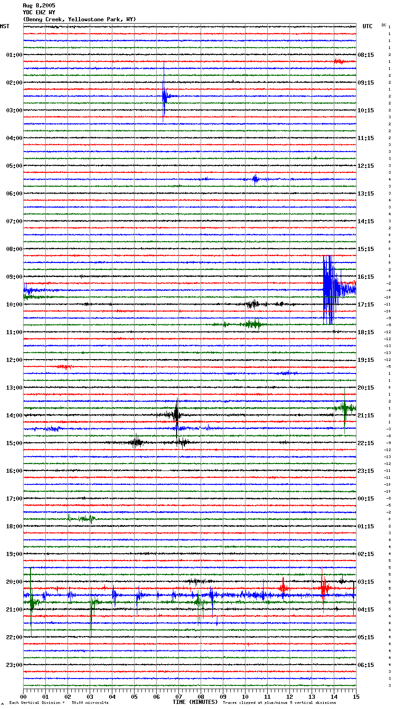Select the 12:00 MST time label
The image size is (393, 709).
(x=14, y=360)
